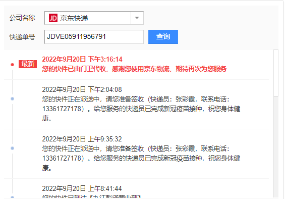Click the scrollbar track below the thumb
Screen dimensions: 285x199
(x=276, y=146)
